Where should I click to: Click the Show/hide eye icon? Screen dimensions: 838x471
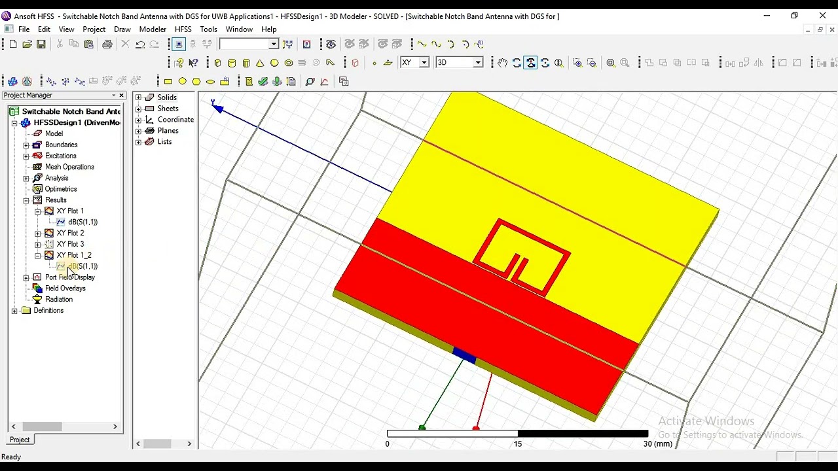(331, 44)
